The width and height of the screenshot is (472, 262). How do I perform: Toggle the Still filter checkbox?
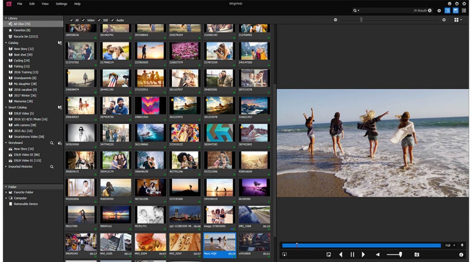pos(99,20)
